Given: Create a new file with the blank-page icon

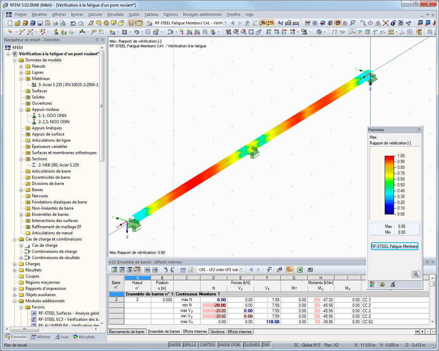Looking at the screenshot, I should [x=10, y=23].
